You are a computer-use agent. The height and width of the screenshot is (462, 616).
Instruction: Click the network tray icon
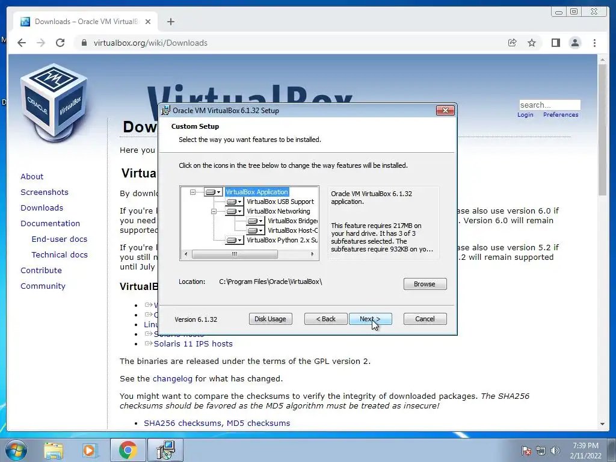coord(541,450)
